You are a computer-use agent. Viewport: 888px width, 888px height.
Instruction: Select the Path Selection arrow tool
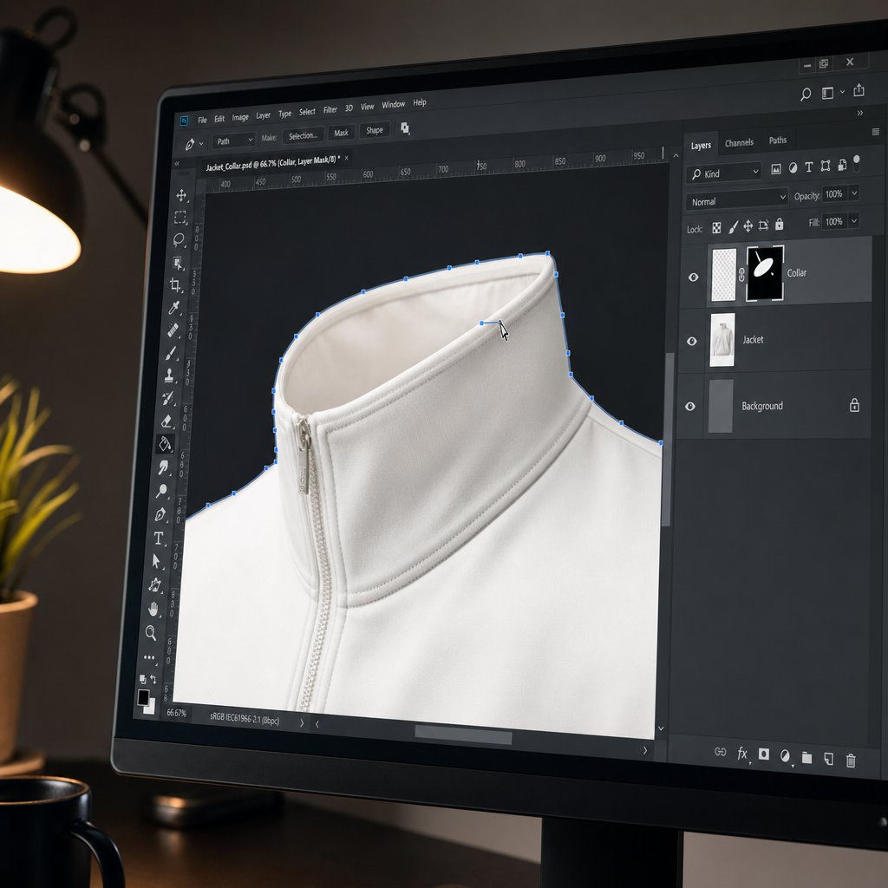[x=157, y=561]
